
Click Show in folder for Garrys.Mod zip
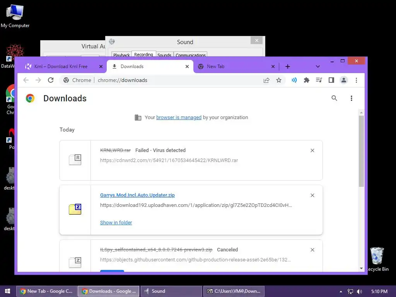click(x=116, y=222)
